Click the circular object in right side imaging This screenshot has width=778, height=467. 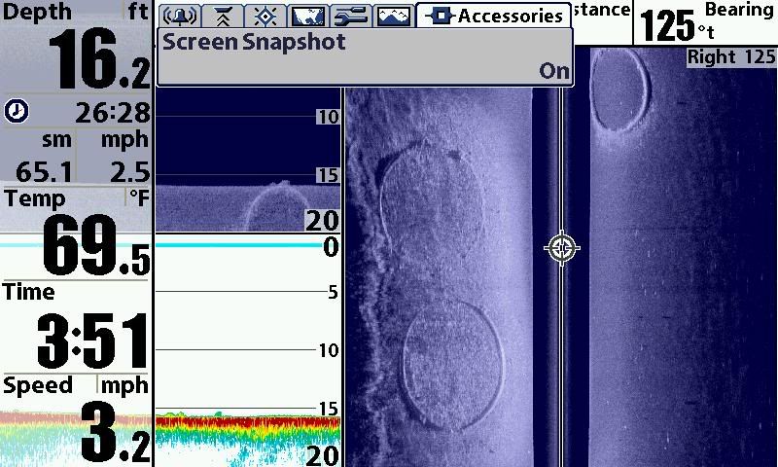pyautogui.click(x=619, y=90)
